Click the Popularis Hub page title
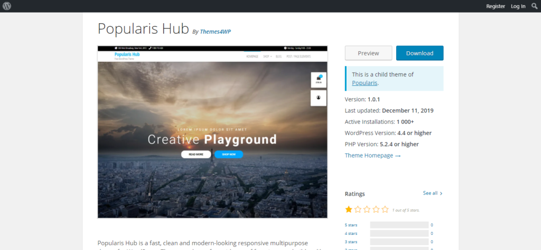 point(144,29)
